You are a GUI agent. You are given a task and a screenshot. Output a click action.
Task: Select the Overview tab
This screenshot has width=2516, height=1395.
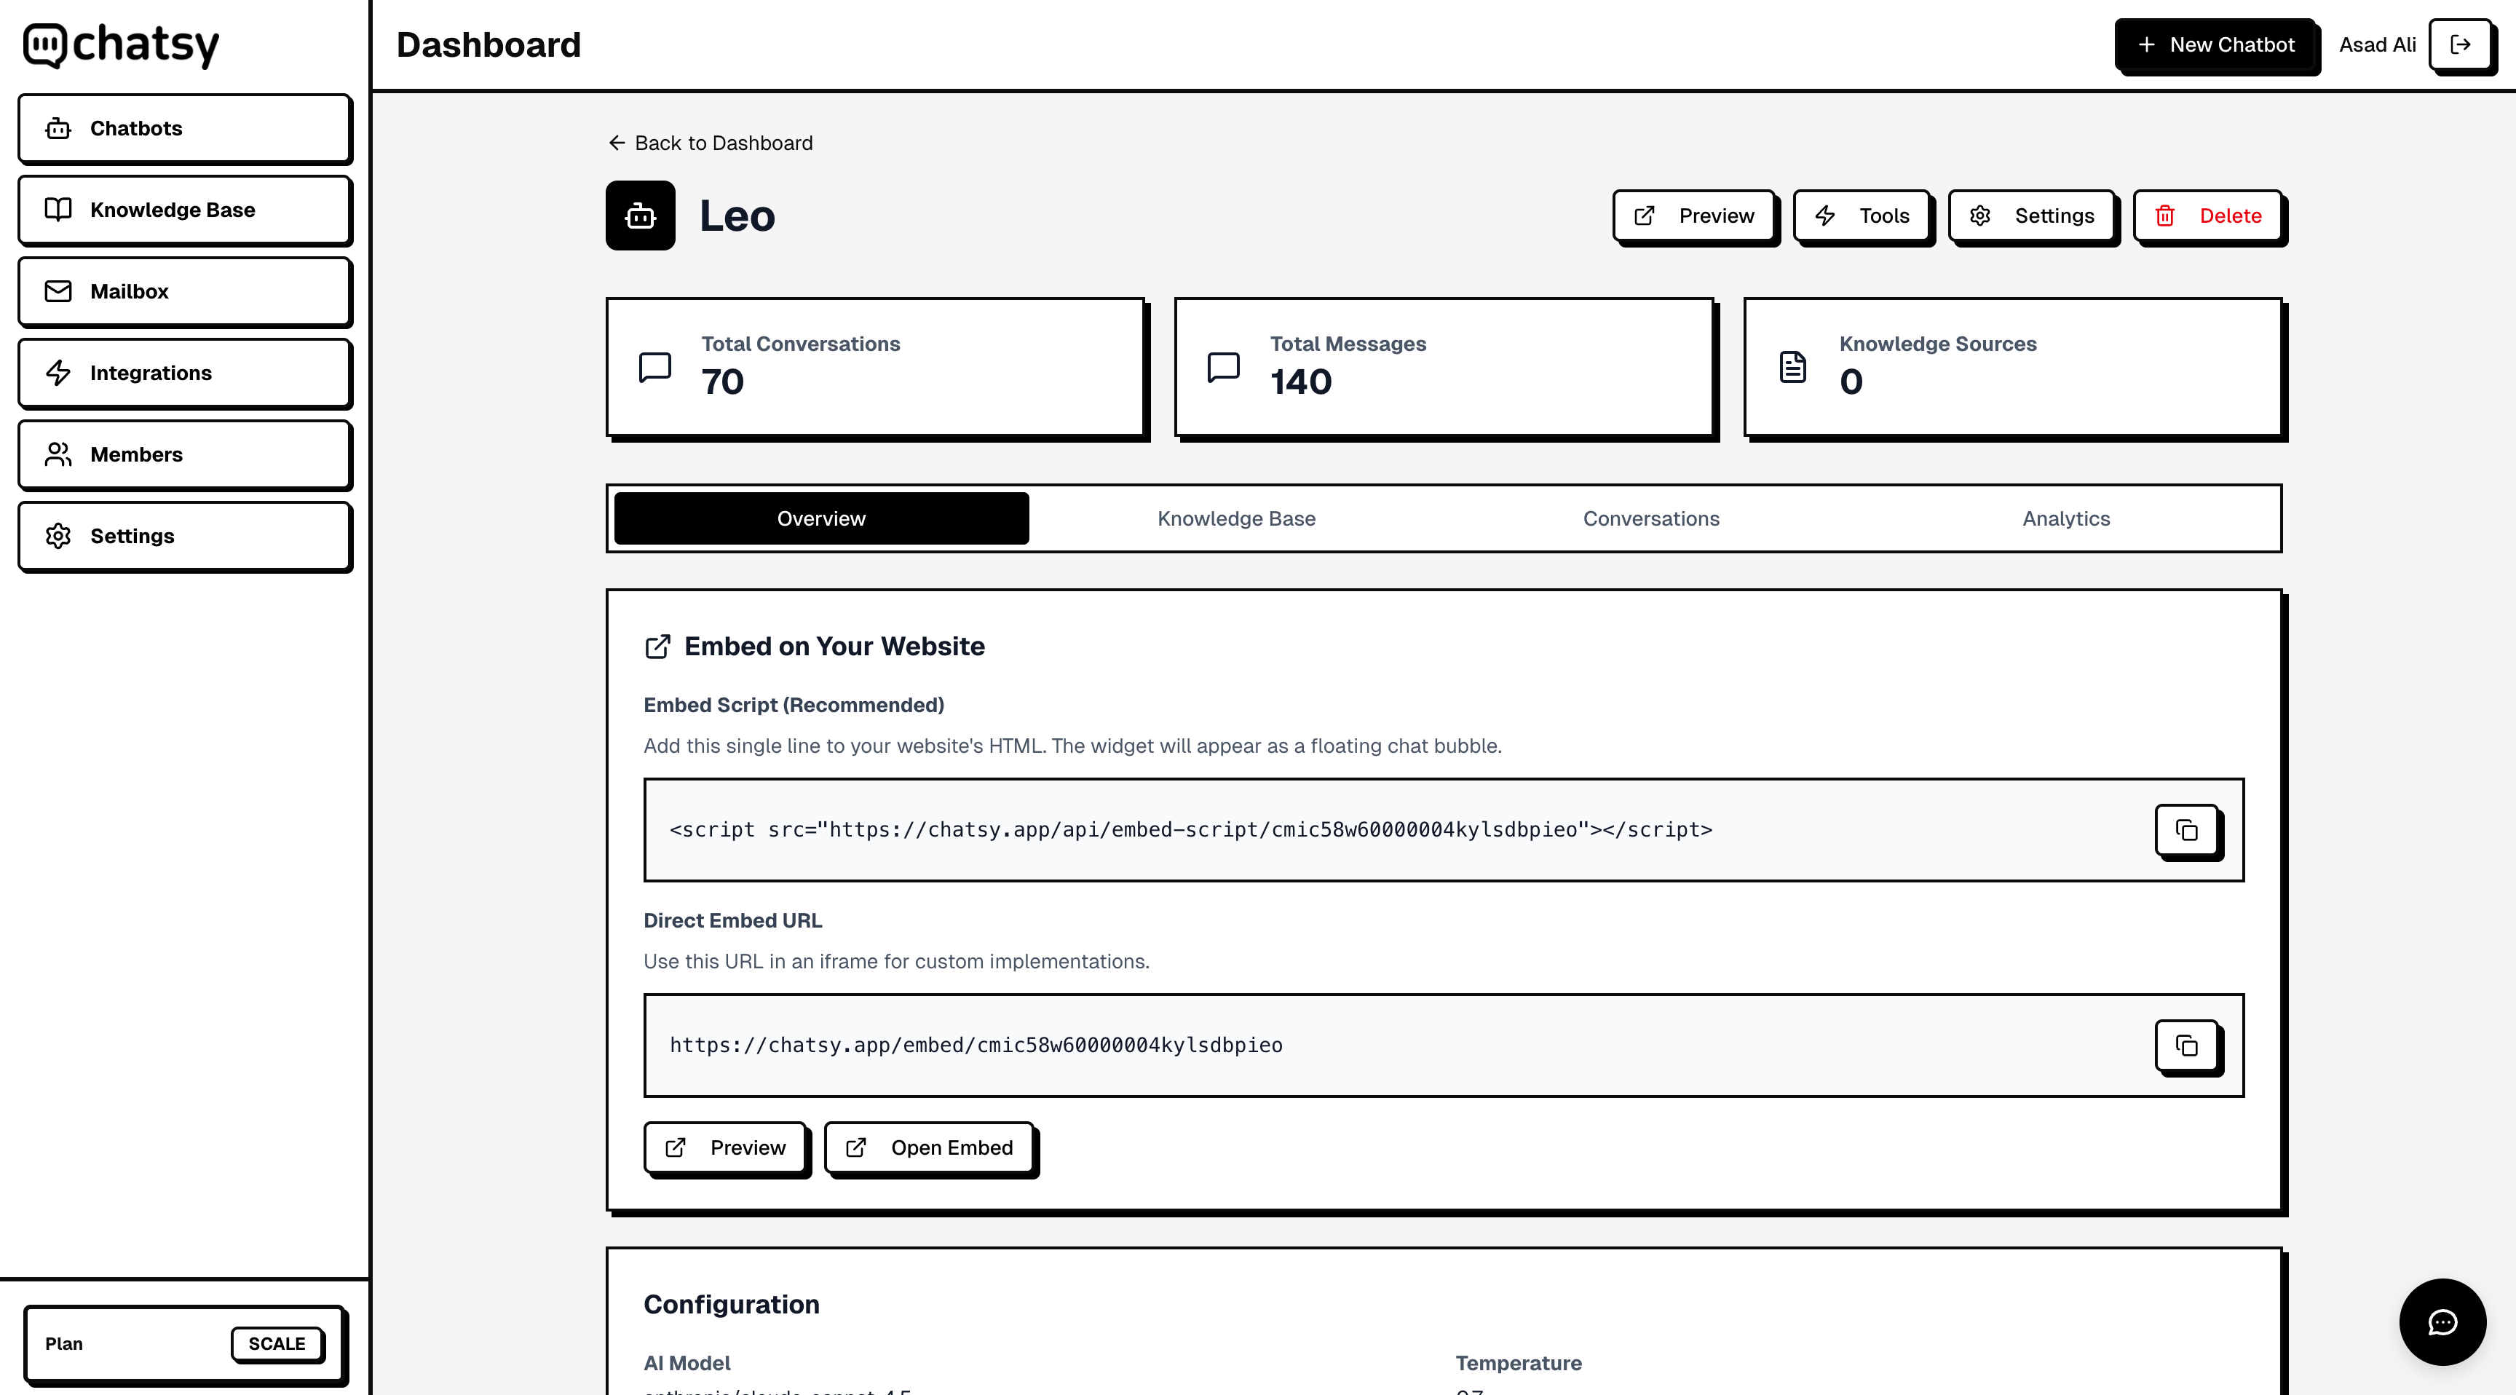[x=820, y=518]
